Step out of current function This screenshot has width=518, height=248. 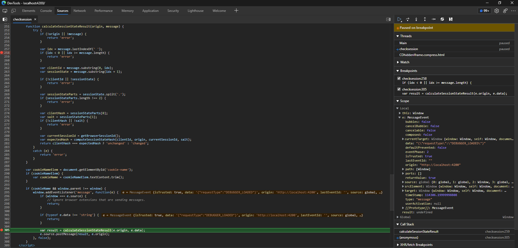coord(425,19)
